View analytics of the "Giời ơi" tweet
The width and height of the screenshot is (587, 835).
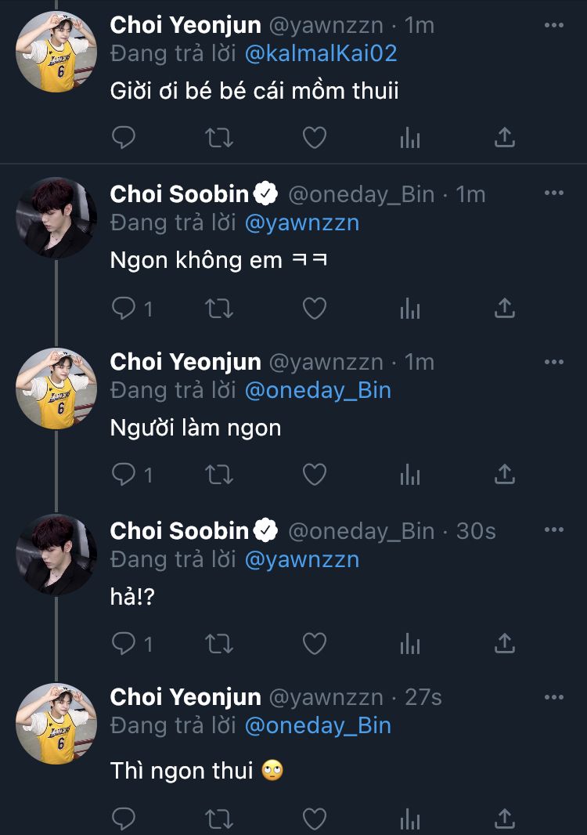[410, 139]
